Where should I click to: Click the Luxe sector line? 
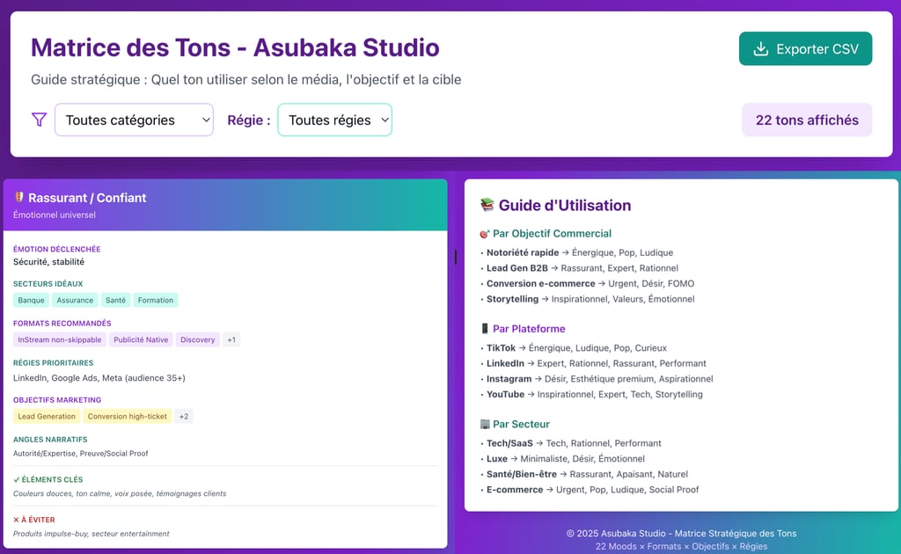[562, 459]
